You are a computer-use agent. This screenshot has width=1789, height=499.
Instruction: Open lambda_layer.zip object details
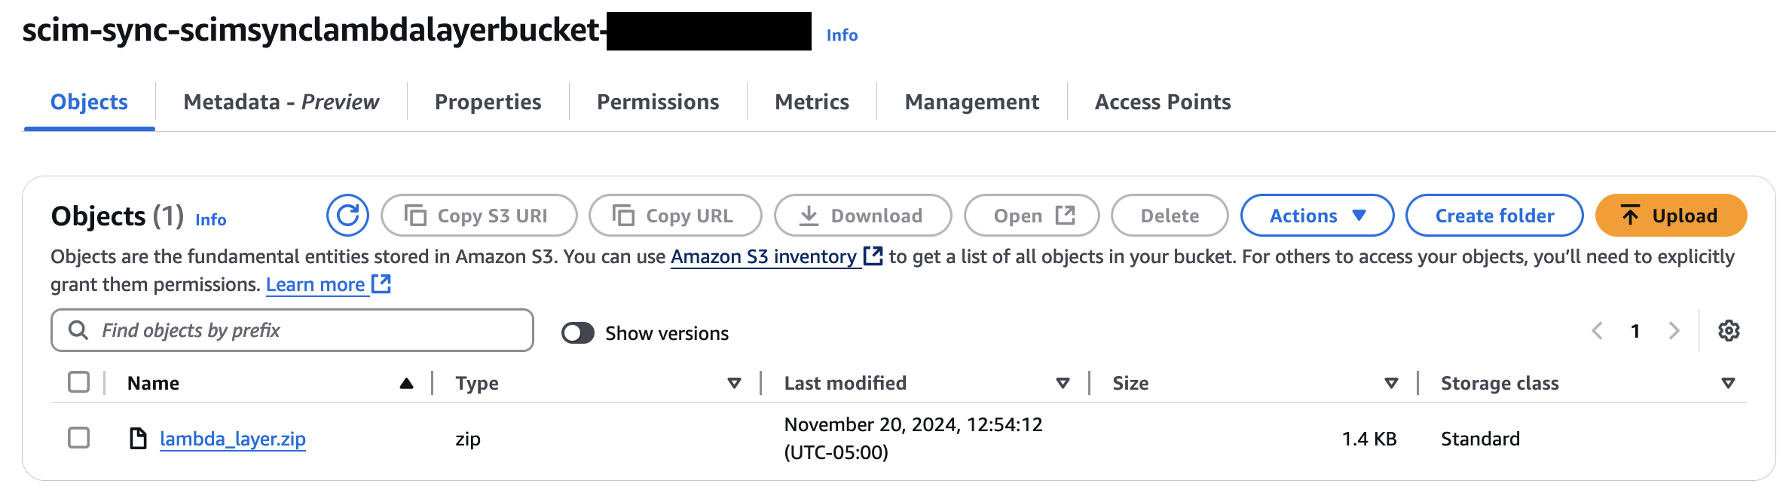(x=233, y=438)
